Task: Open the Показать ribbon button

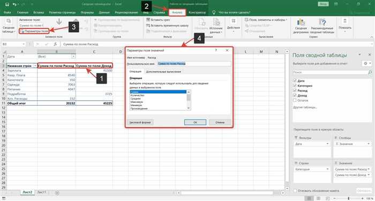Action: tap(345, 26)
